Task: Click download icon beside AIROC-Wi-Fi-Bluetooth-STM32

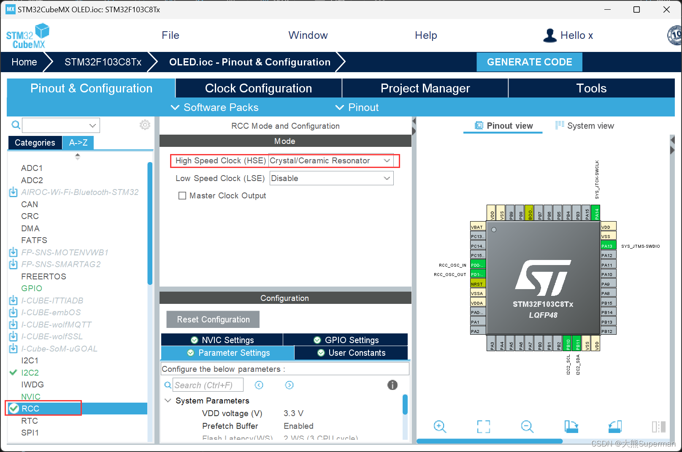Action: (x=14, y=192)
